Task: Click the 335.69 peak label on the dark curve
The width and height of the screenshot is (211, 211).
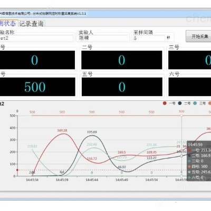Action: tap(92, 132)
